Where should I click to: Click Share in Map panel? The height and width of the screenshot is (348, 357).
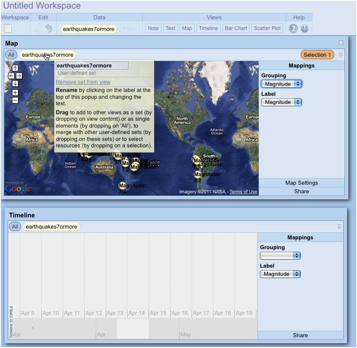pos(302,191)
